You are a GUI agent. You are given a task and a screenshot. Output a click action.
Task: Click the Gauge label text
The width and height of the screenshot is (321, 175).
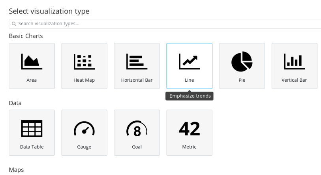[x=84, y=147]
